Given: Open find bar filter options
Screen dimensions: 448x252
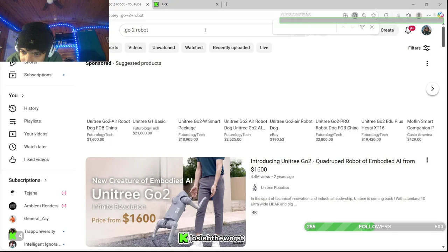Looking at the screenshot, I should (x=362, y=27).
